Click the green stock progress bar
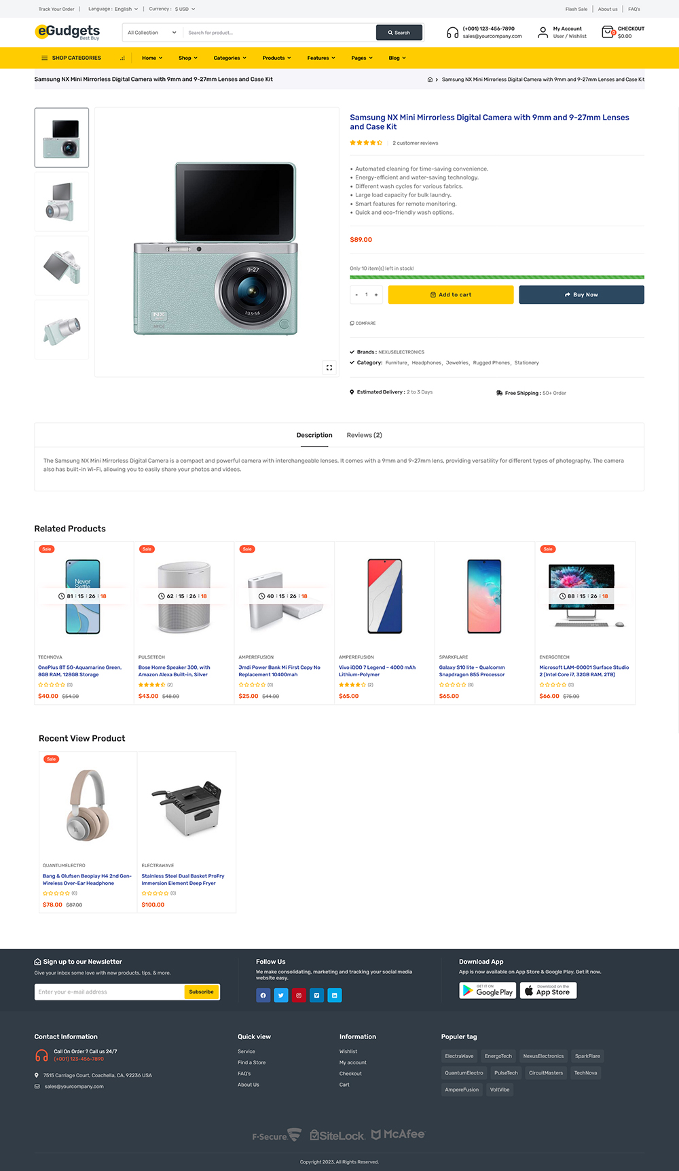This screenshot has height=1171, width=679. [497, 277]
